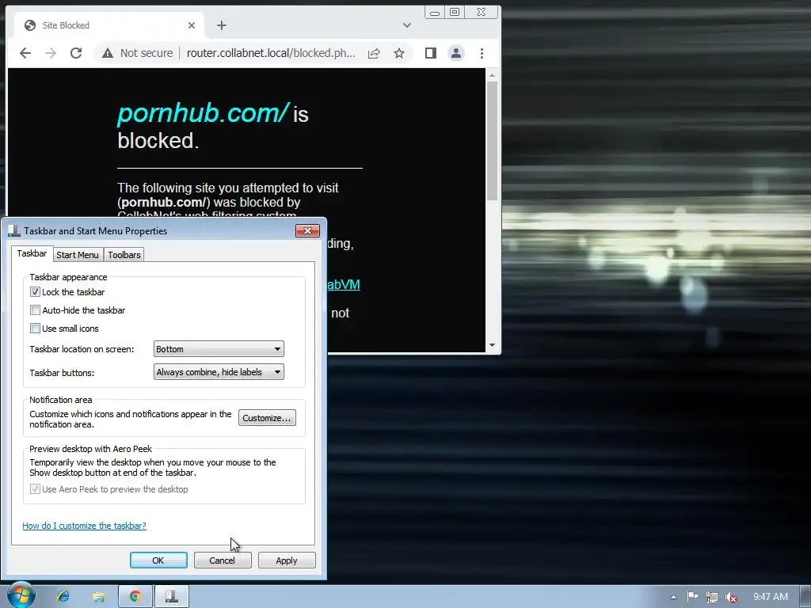Screen dimensions: 811x608
Task: Click the Chrome address bar URL
Action: pos(271,53)
